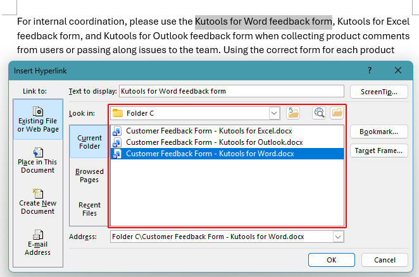The image size is (419, 277).
Task: Switch to Browsed Pages tab
Action: tap(89, 175)
